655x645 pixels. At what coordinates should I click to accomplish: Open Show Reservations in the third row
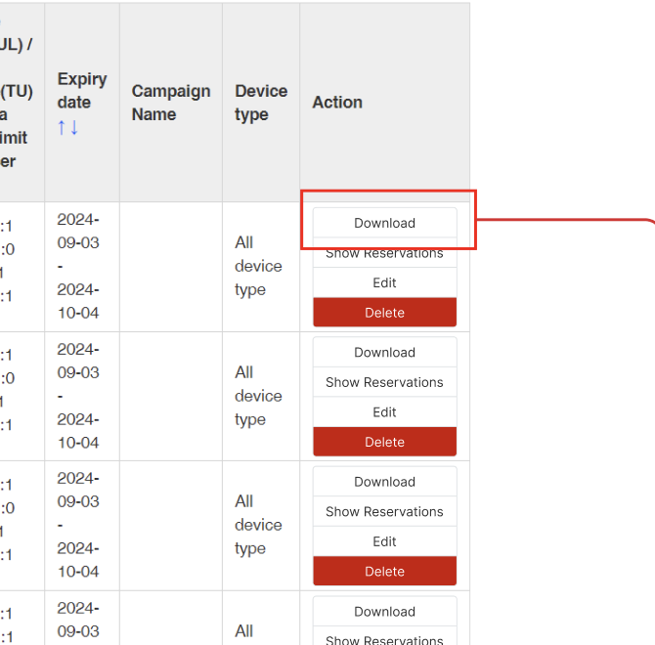point(384,512)
